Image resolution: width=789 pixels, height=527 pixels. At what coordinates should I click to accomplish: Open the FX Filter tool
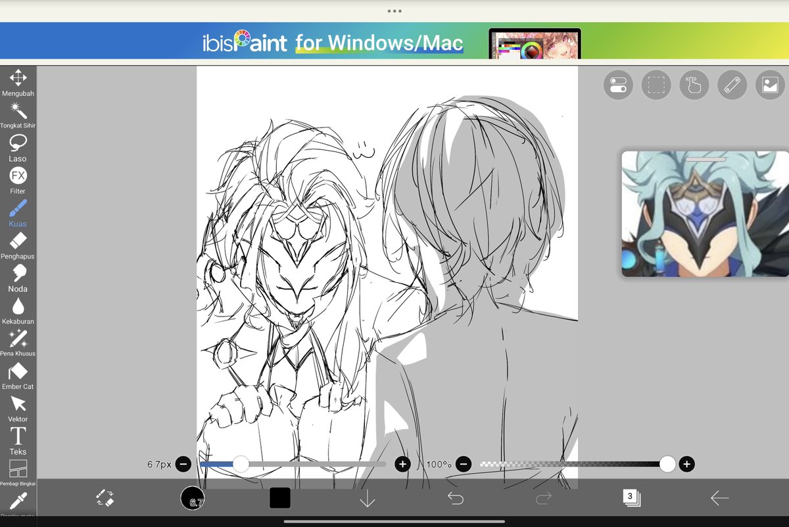18,180
